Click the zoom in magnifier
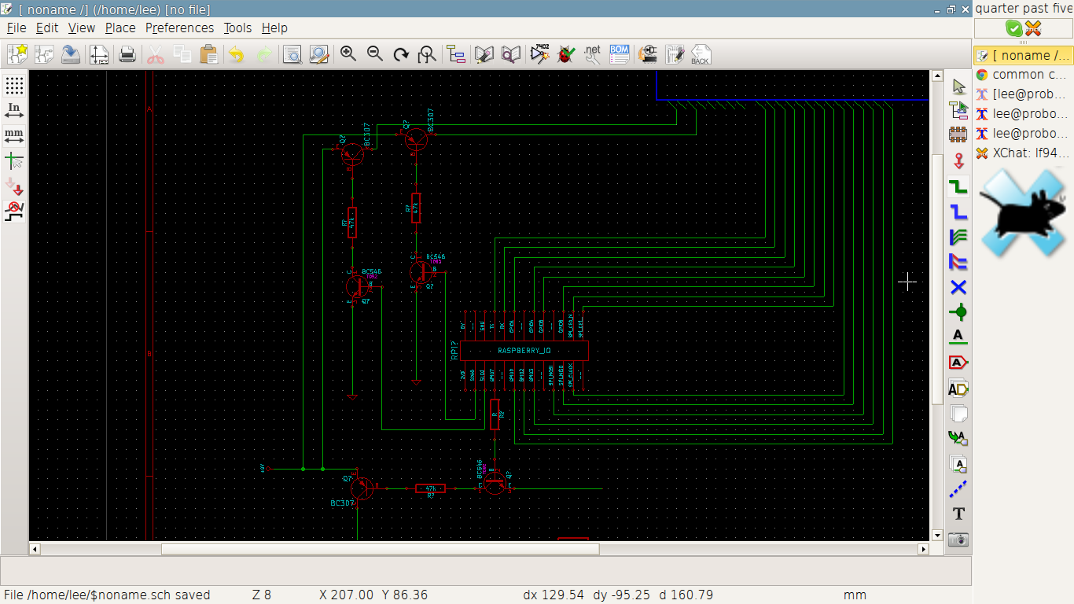This screenshot has height=604, width=1074. (348, 54)
